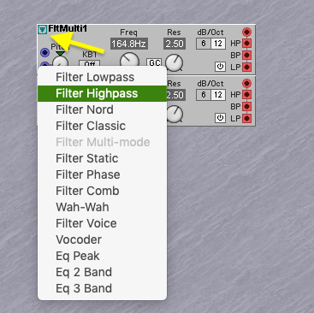Image resolution: width=314 pixels, height=313 pixels.
Task: Select 6 dB/Oct slope on FltMulti1
Action: coord(204,44)
